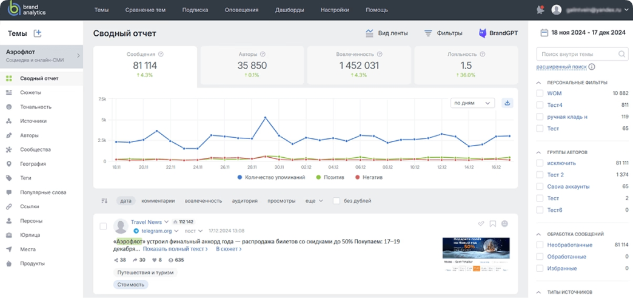
Task: Add a new theme with plus icon
Action: [x=38, y=33]
